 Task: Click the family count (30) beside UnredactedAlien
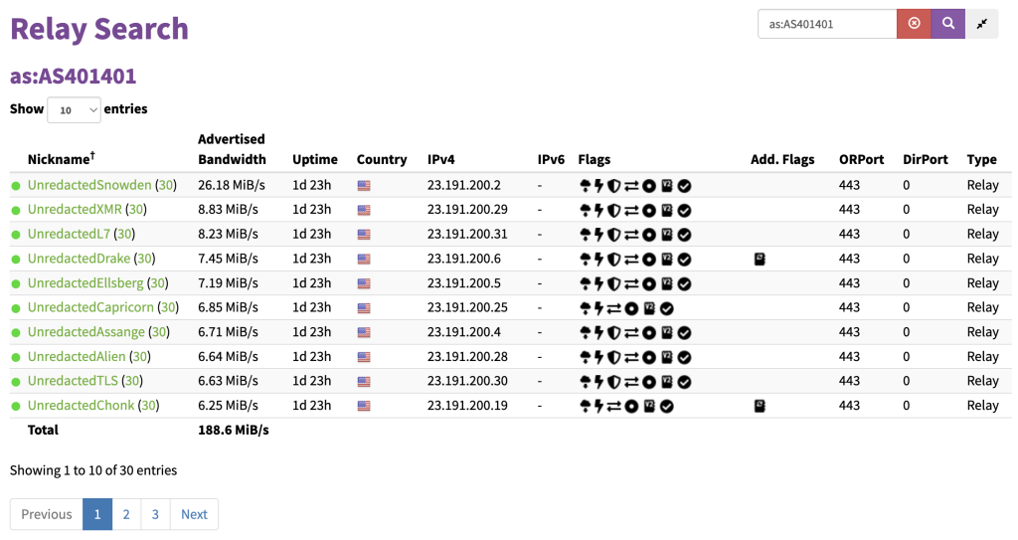tap(139, 357)
